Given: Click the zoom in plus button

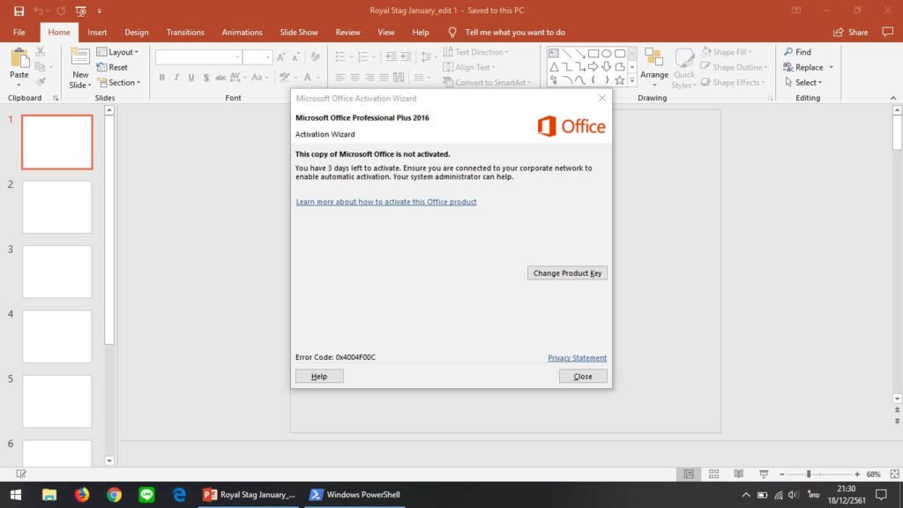Looking at the screenshot, I should click(x=857, y=474).
